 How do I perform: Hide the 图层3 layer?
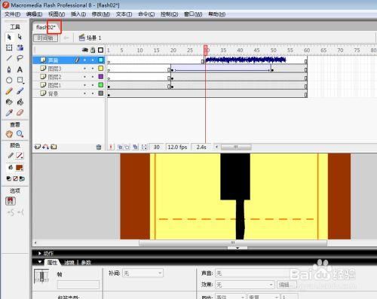(x=85, y=69)
